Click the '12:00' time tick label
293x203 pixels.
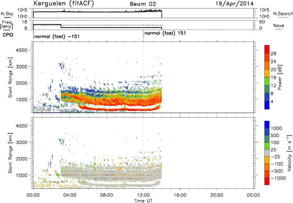click(x=143, y=195)
